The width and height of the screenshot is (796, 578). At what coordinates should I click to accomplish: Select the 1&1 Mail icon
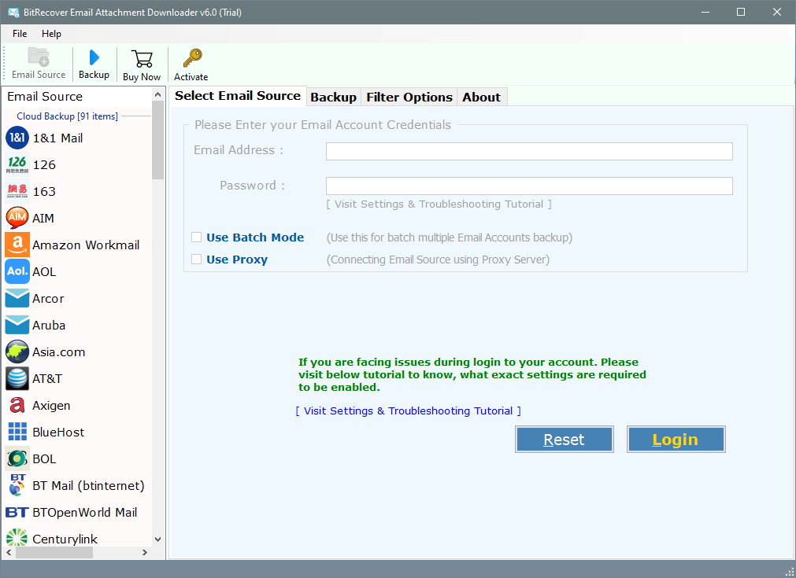(x=17, y=138)
